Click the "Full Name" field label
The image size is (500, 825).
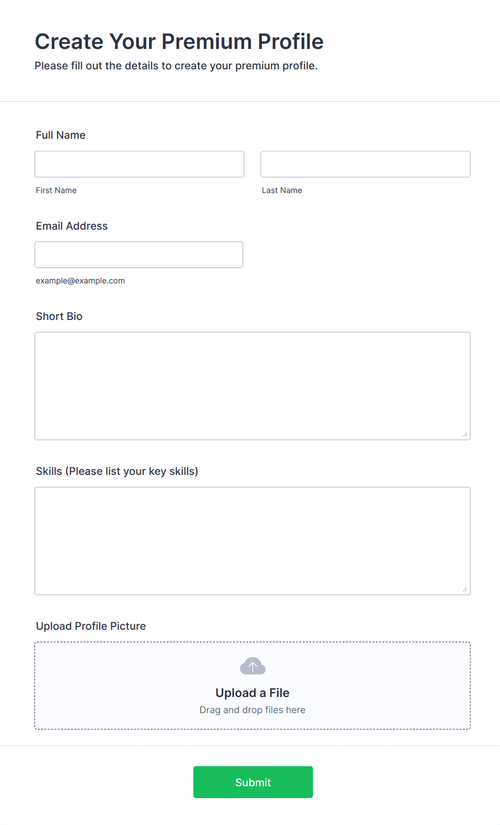click(61, 135)
